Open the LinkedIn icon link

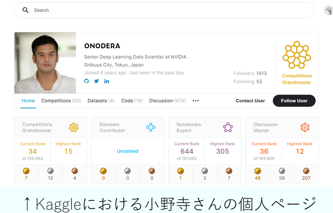107,81
